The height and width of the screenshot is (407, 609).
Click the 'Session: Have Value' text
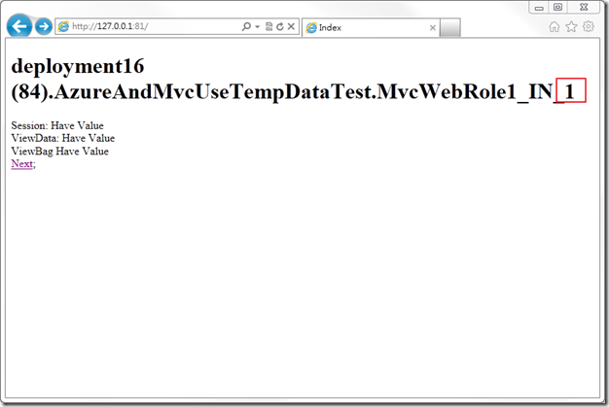(x=57, y=125)
